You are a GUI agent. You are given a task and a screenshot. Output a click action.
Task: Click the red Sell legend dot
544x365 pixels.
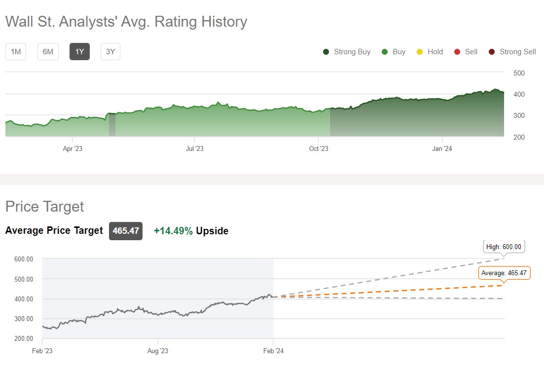click(457, 52)
